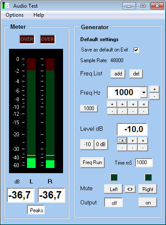Click the Default settings label
The image size is (166, 225).
[x=100, y=39]
